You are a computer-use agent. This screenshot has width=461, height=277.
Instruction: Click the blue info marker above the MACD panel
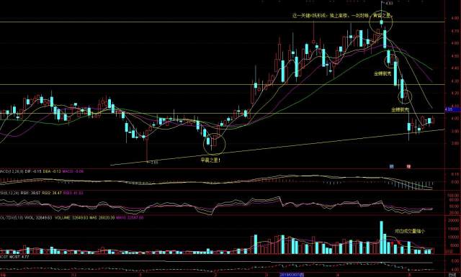(391, 166)
